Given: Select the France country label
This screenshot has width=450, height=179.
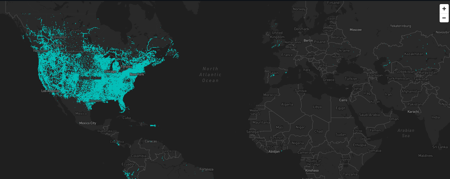Looking at the screenshot, I should click(287, 55).
